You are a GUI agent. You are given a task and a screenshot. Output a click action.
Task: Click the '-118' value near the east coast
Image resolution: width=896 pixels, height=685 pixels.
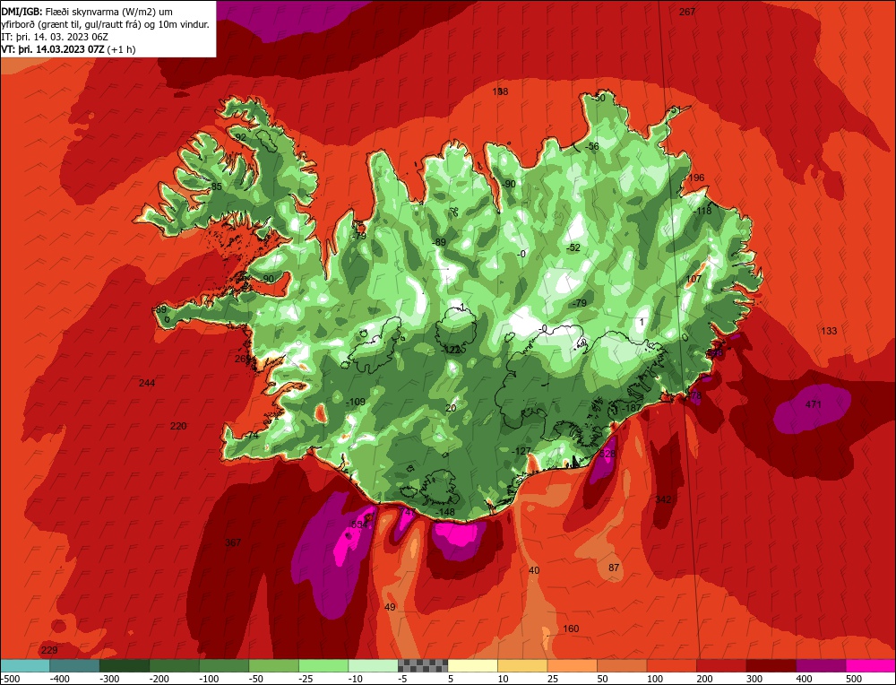702,211
